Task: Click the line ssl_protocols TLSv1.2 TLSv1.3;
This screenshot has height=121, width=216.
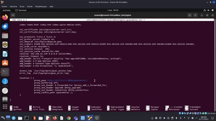Action: (x=37, y=37)
